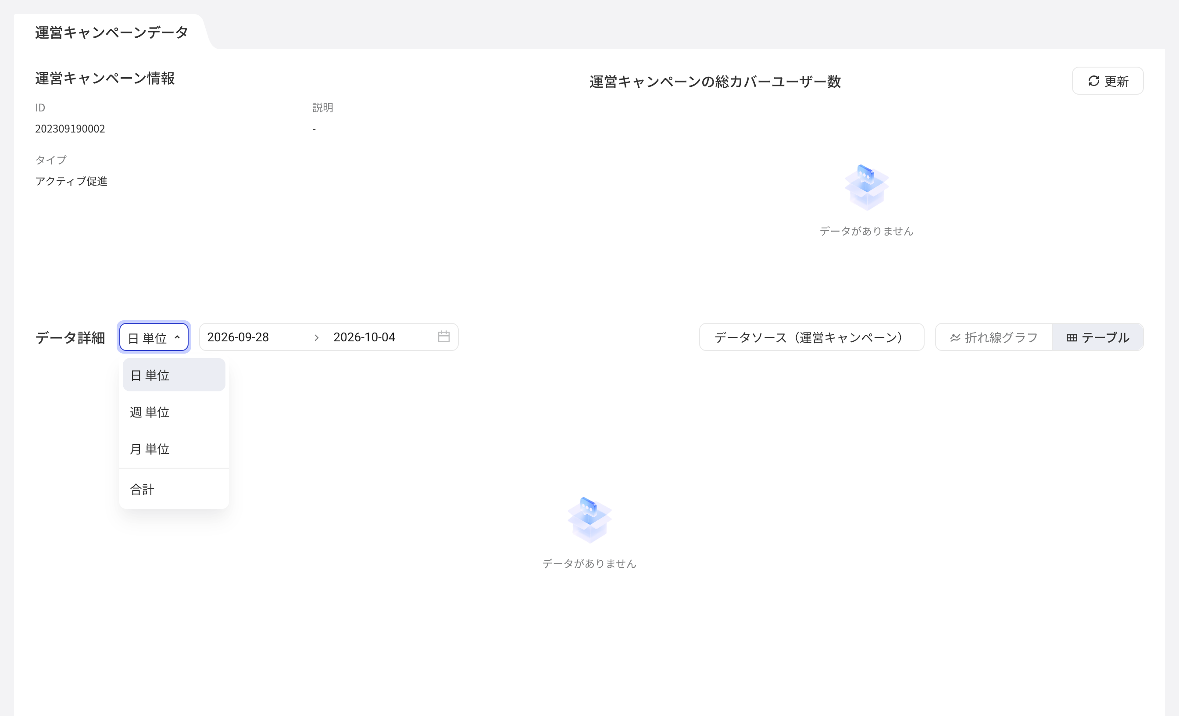Click the データ詳細 section label
Screen dimensions: 1179x716
pyautogui.click(x=70, y=337)
